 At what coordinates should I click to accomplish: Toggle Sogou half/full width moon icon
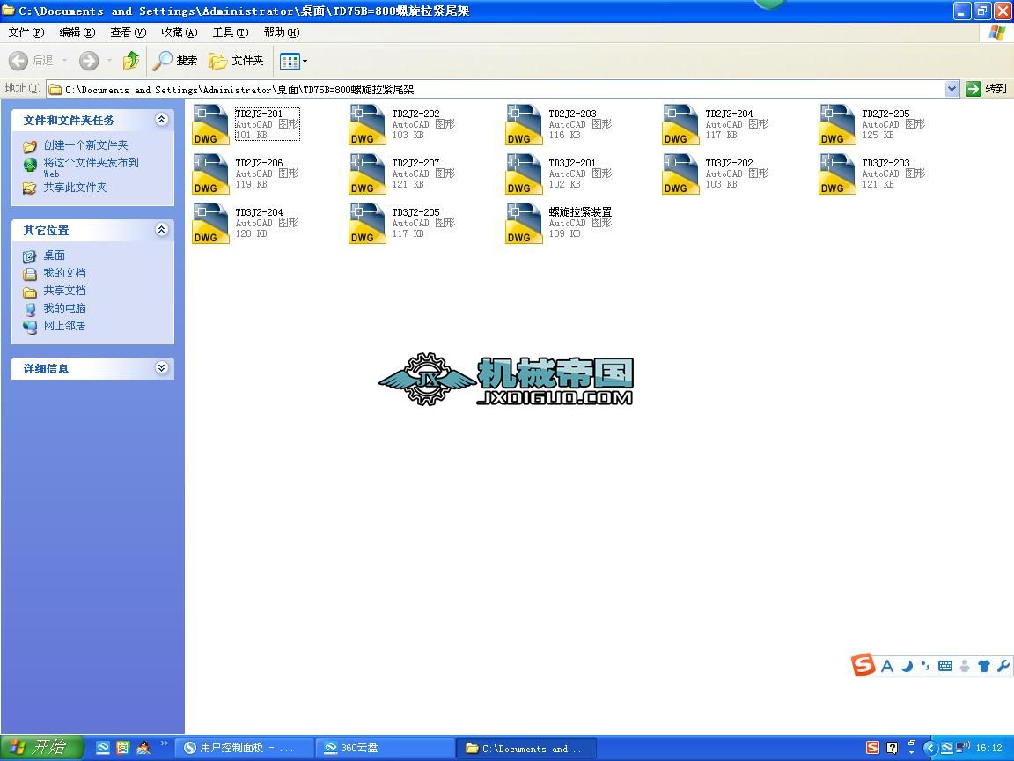pyautogui.click(x=907, y=666)
